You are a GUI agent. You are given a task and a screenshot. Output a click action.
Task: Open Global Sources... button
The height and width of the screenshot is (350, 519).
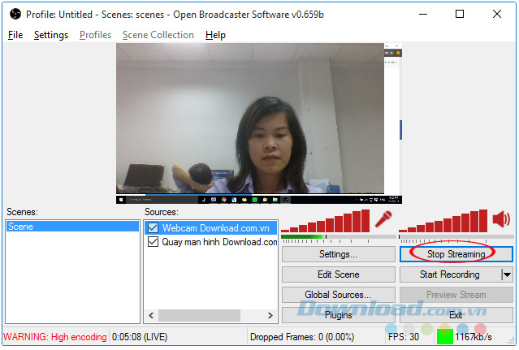[x=338, y=295]
